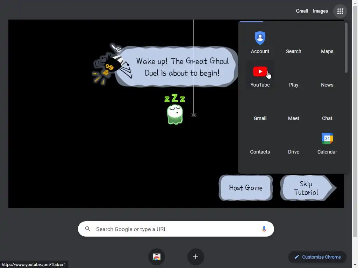Open the Google apps grid icon

coord(340,11)
